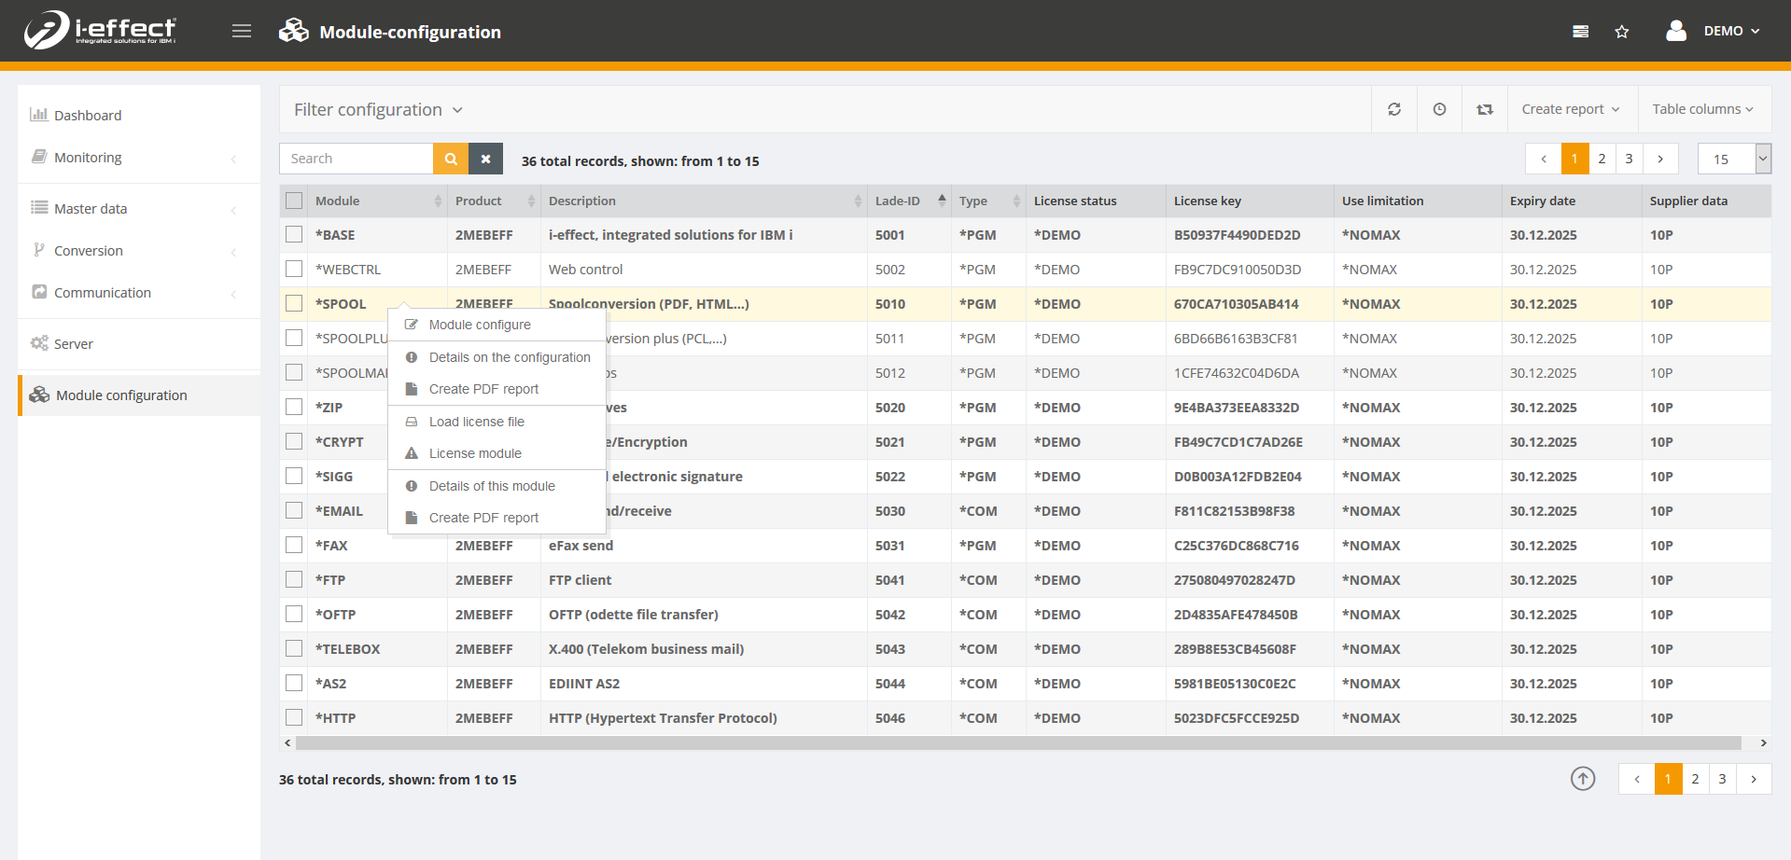This screenshot has height=860, width=1791.
Task: Open Dashboard in the sidebar
Action: (x=88, y=116)
